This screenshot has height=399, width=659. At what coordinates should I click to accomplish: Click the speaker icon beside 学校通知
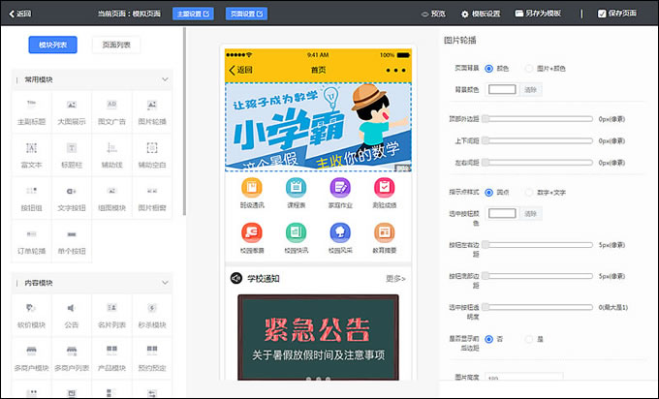pos(236,278)
